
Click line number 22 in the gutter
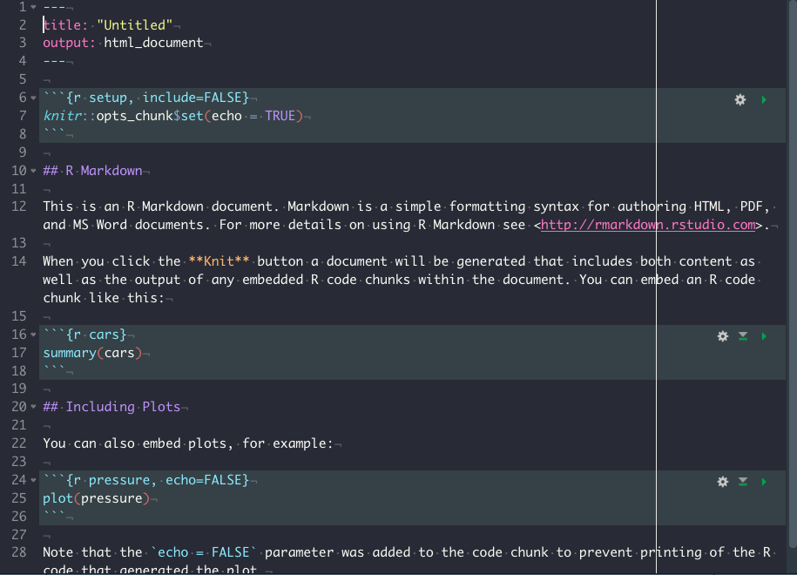(18, 443)
